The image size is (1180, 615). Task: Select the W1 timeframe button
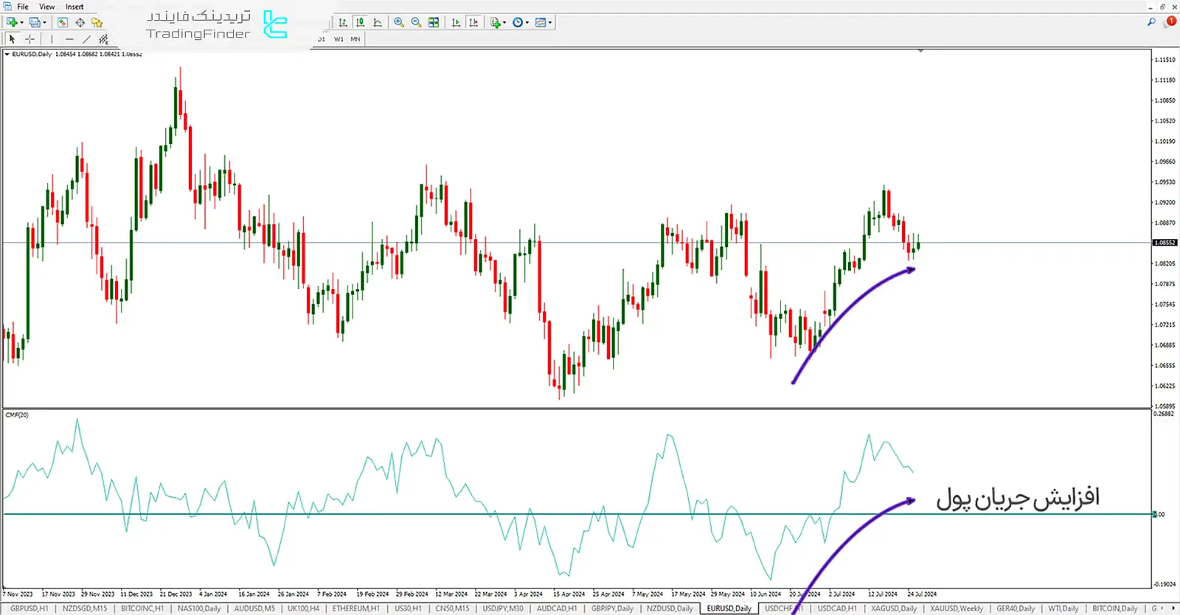pos(339,39)
